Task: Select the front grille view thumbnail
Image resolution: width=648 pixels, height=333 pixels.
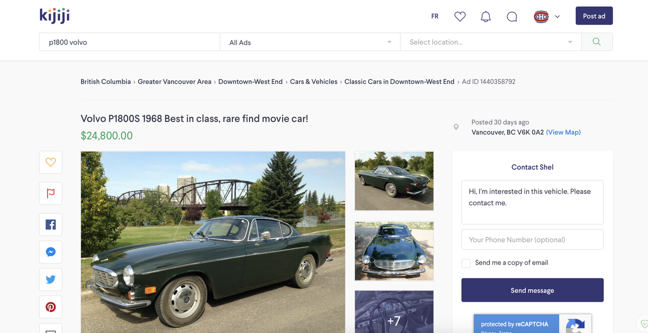Action: (x=394, y=251)
